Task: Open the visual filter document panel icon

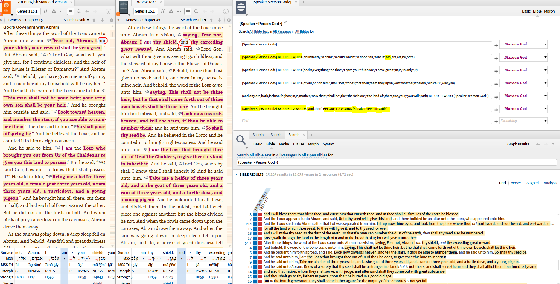Action: click(x=241, y=7)
